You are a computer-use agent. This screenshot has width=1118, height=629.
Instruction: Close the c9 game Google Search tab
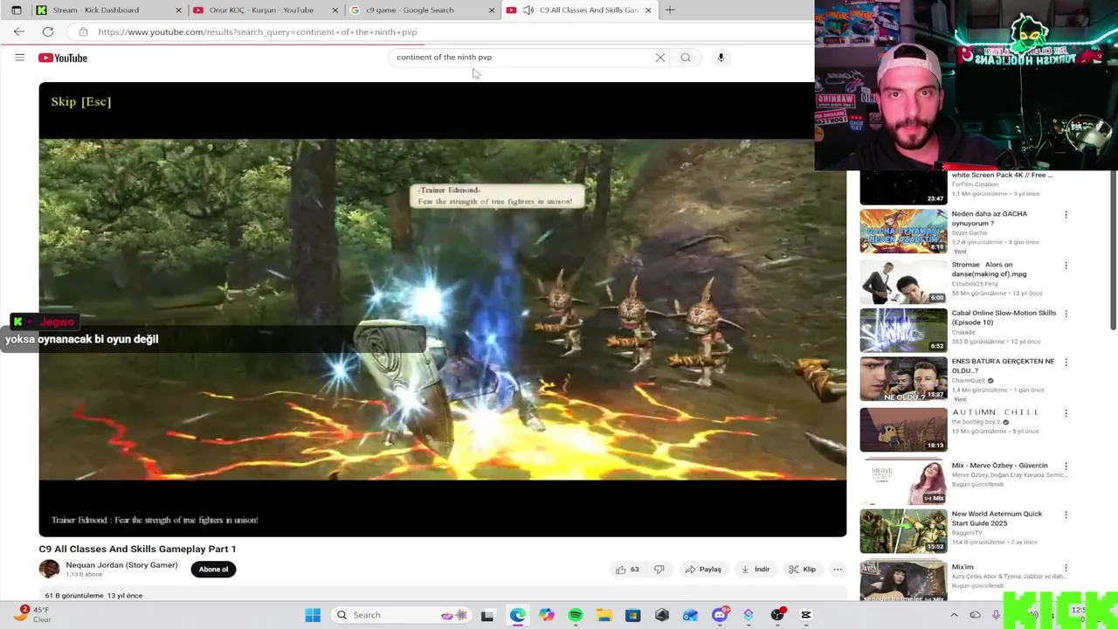(491, 10)
